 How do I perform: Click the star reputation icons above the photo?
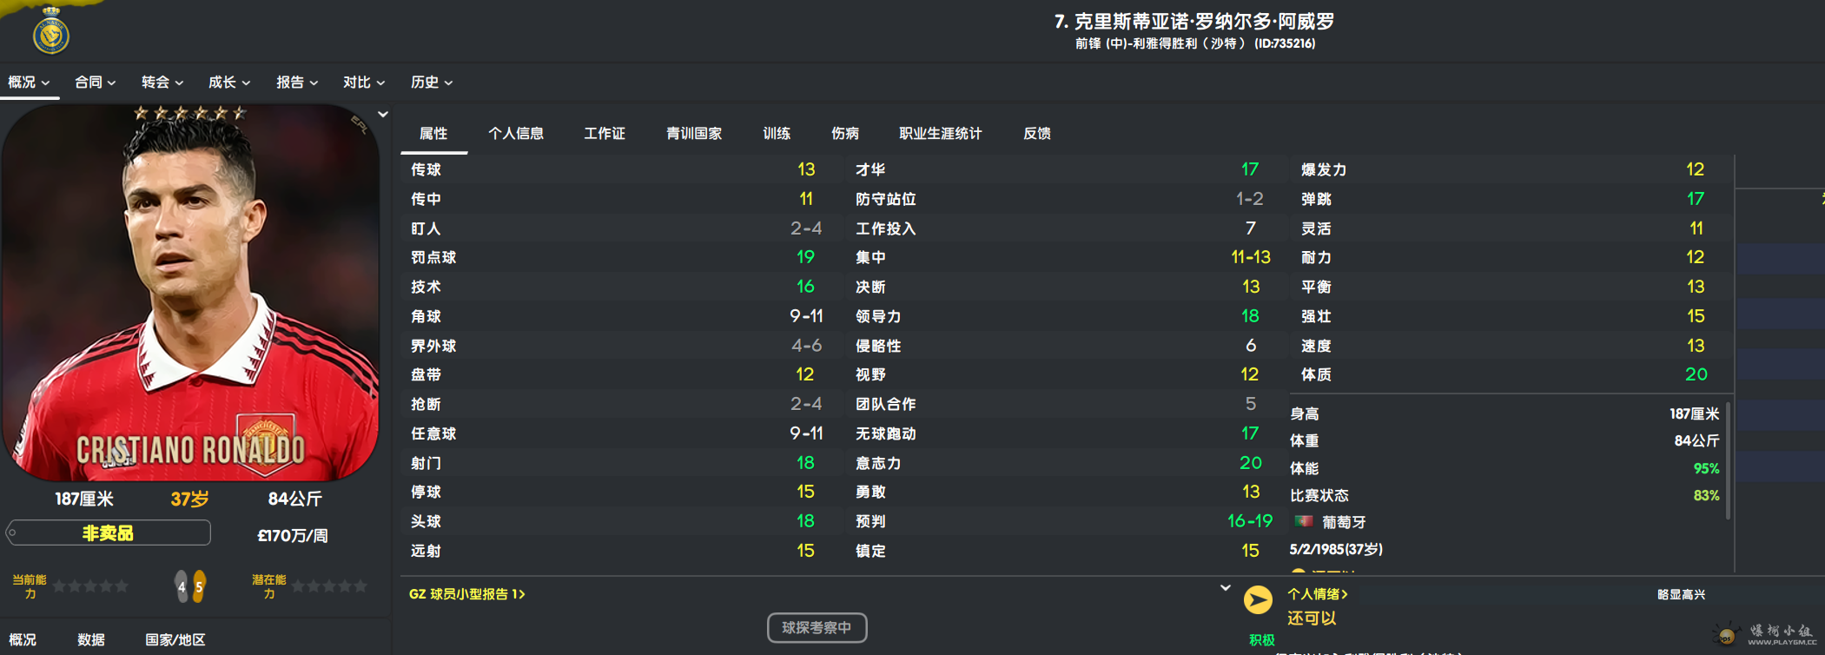point(190,112)
